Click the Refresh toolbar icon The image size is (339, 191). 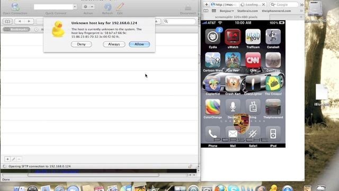pyautogui.click(x=108, y=7)
